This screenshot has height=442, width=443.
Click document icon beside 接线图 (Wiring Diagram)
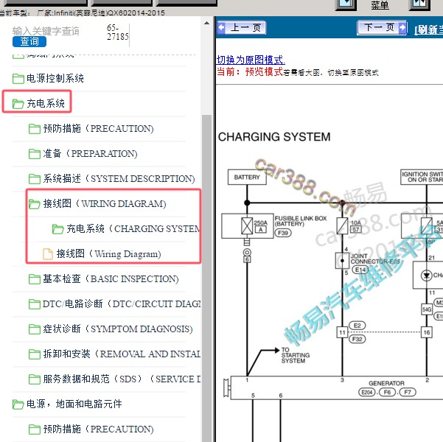tap(47, 253)
